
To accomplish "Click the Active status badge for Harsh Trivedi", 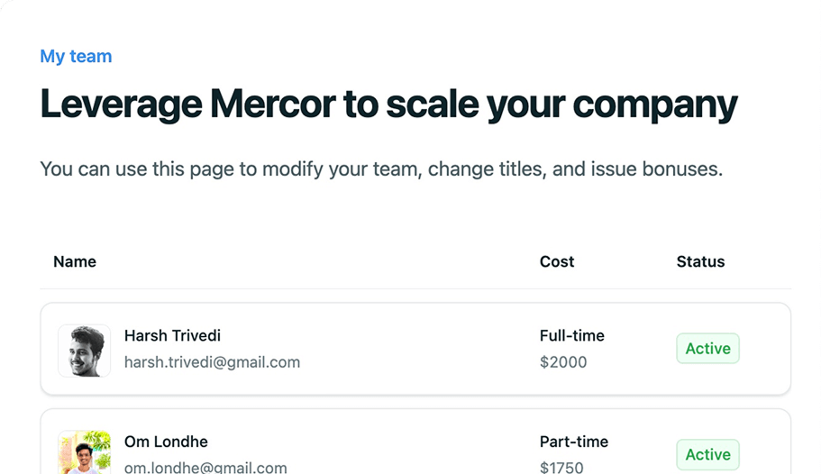I will coord(707,349).
